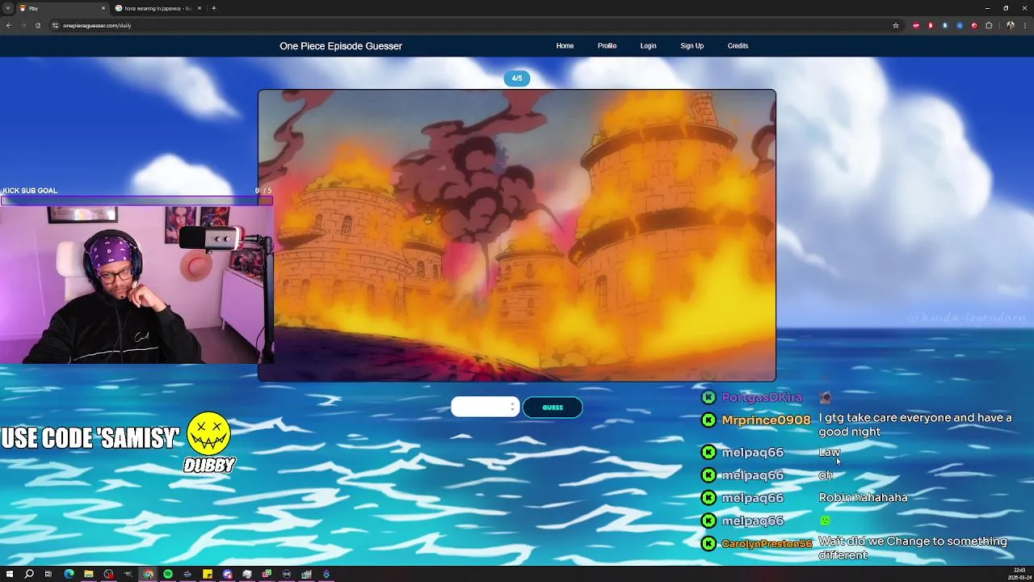This screenshot has height=582, width=1034.
Task: Open Microsoft Edge from the taskbar
Action: pos(69,574)
